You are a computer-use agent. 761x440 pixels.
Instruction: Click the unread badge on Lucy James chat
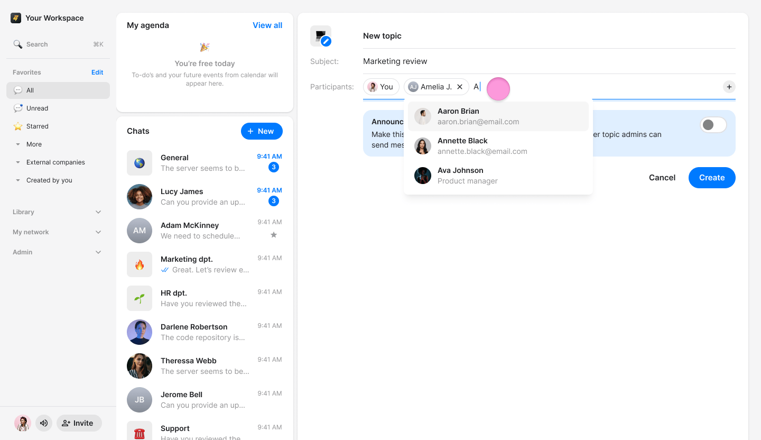tap(274, 201)
